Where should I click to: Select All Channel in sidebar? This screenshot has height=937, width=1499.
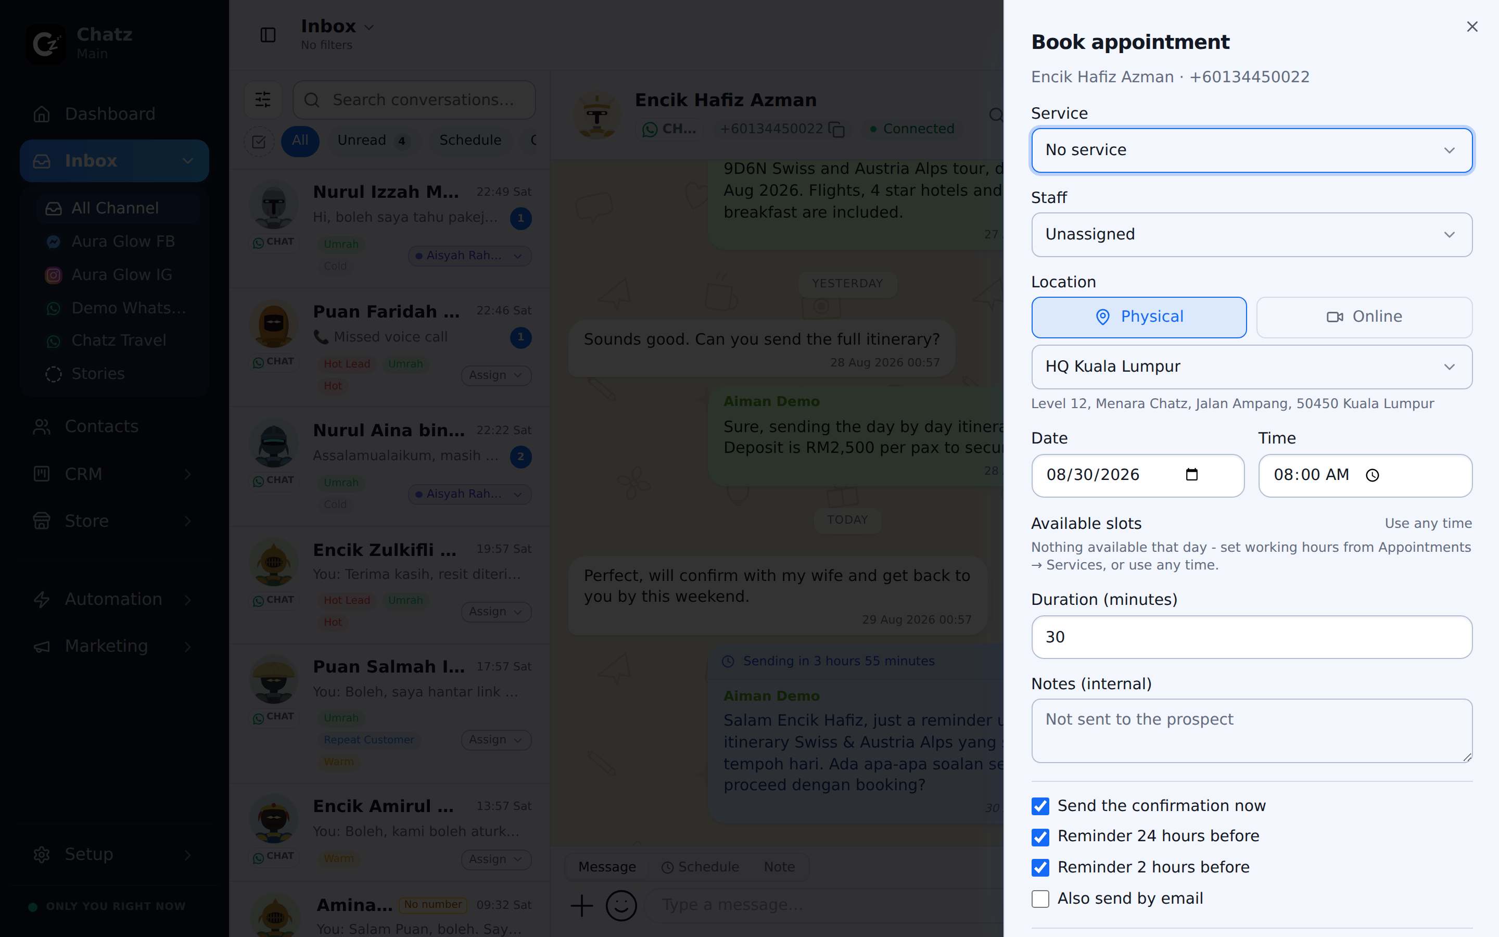(x=117, y=208)
